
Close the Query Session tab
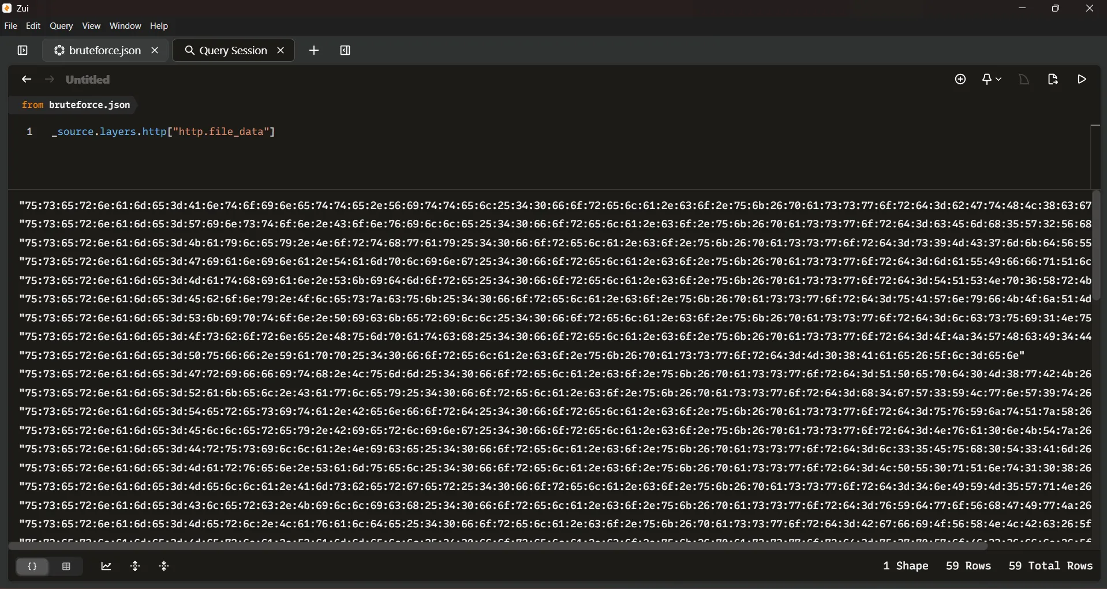tap(281, 50)
